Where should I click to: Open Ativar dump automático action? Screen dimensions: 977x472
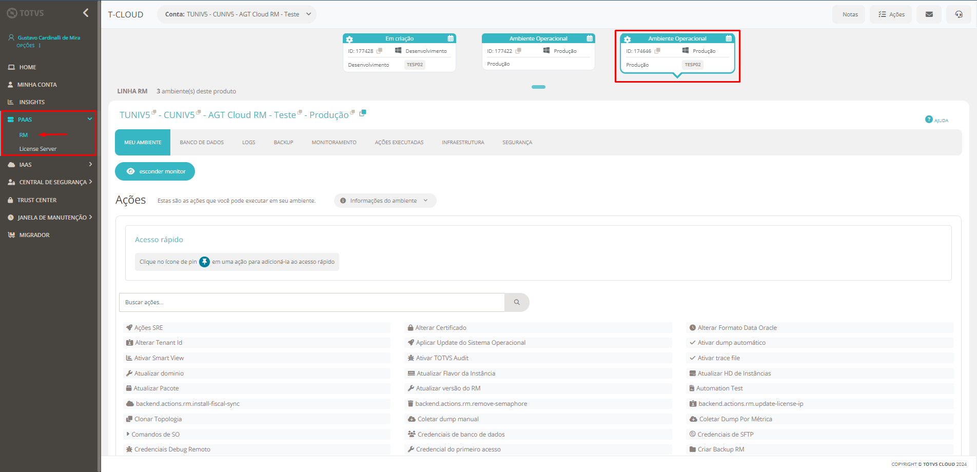click(x=820, y=343)
